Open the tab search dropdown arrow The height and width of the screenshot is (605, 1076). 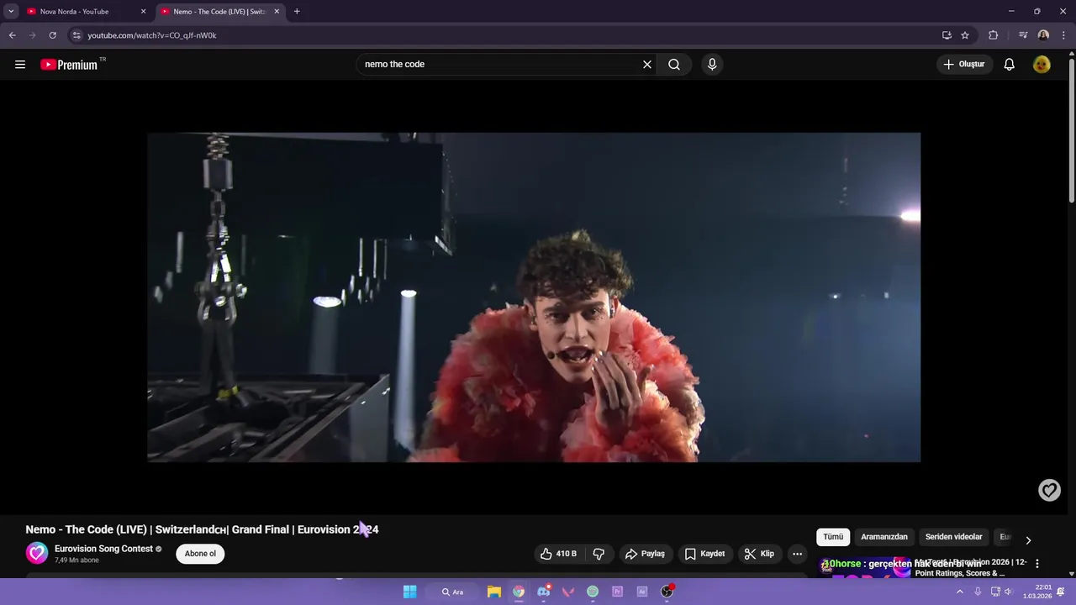(11, 12)
